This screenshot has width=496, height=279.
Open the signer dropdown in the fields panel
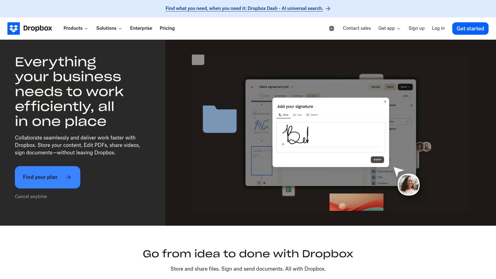click(400, 122)
